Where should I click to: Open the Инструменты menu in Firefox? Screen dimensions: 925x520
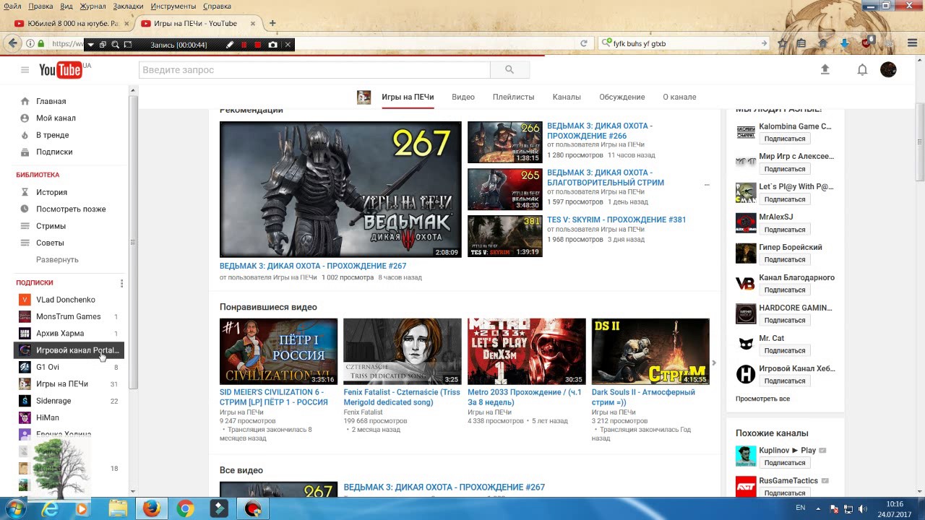[x=173, y=6]
